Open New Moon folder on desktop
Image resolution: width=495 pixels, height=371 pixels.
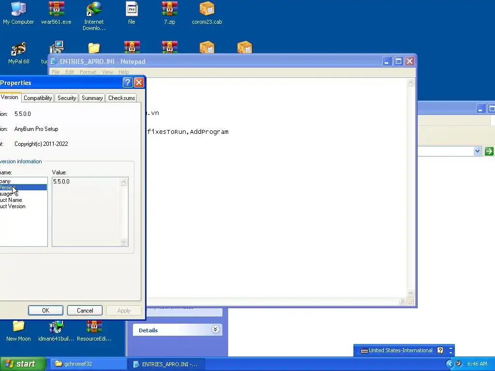click(x=19, y=330)
